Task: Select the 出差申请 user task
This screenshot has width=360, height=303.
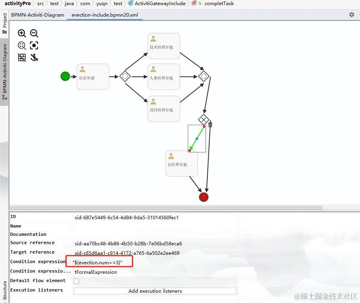Action: 93,77
